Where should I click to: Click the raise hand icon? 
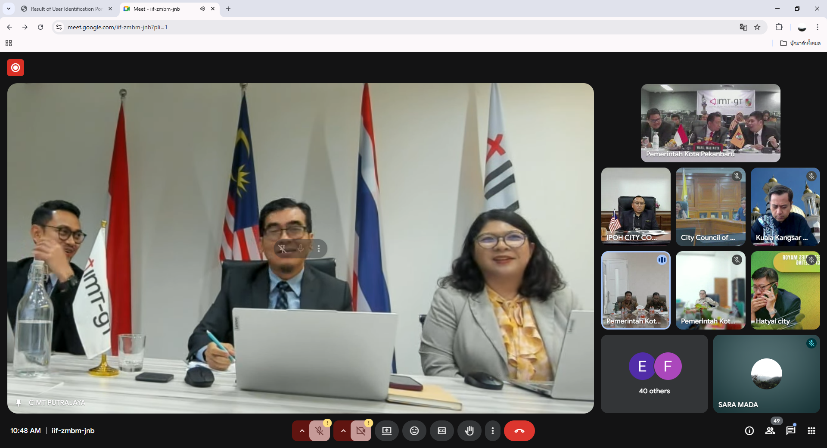coord(469,431)
